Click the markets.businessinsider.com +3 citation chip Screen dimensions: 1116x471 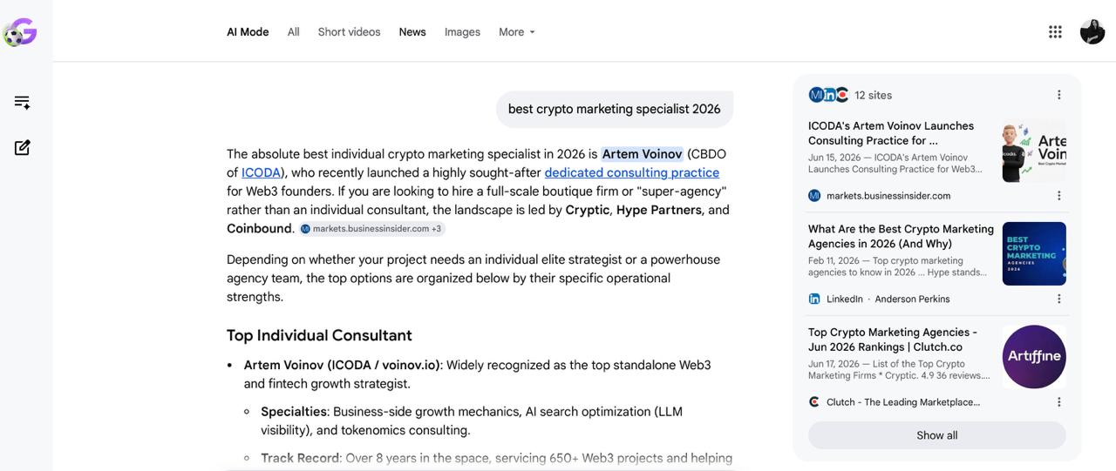click(x=372, y=229)
